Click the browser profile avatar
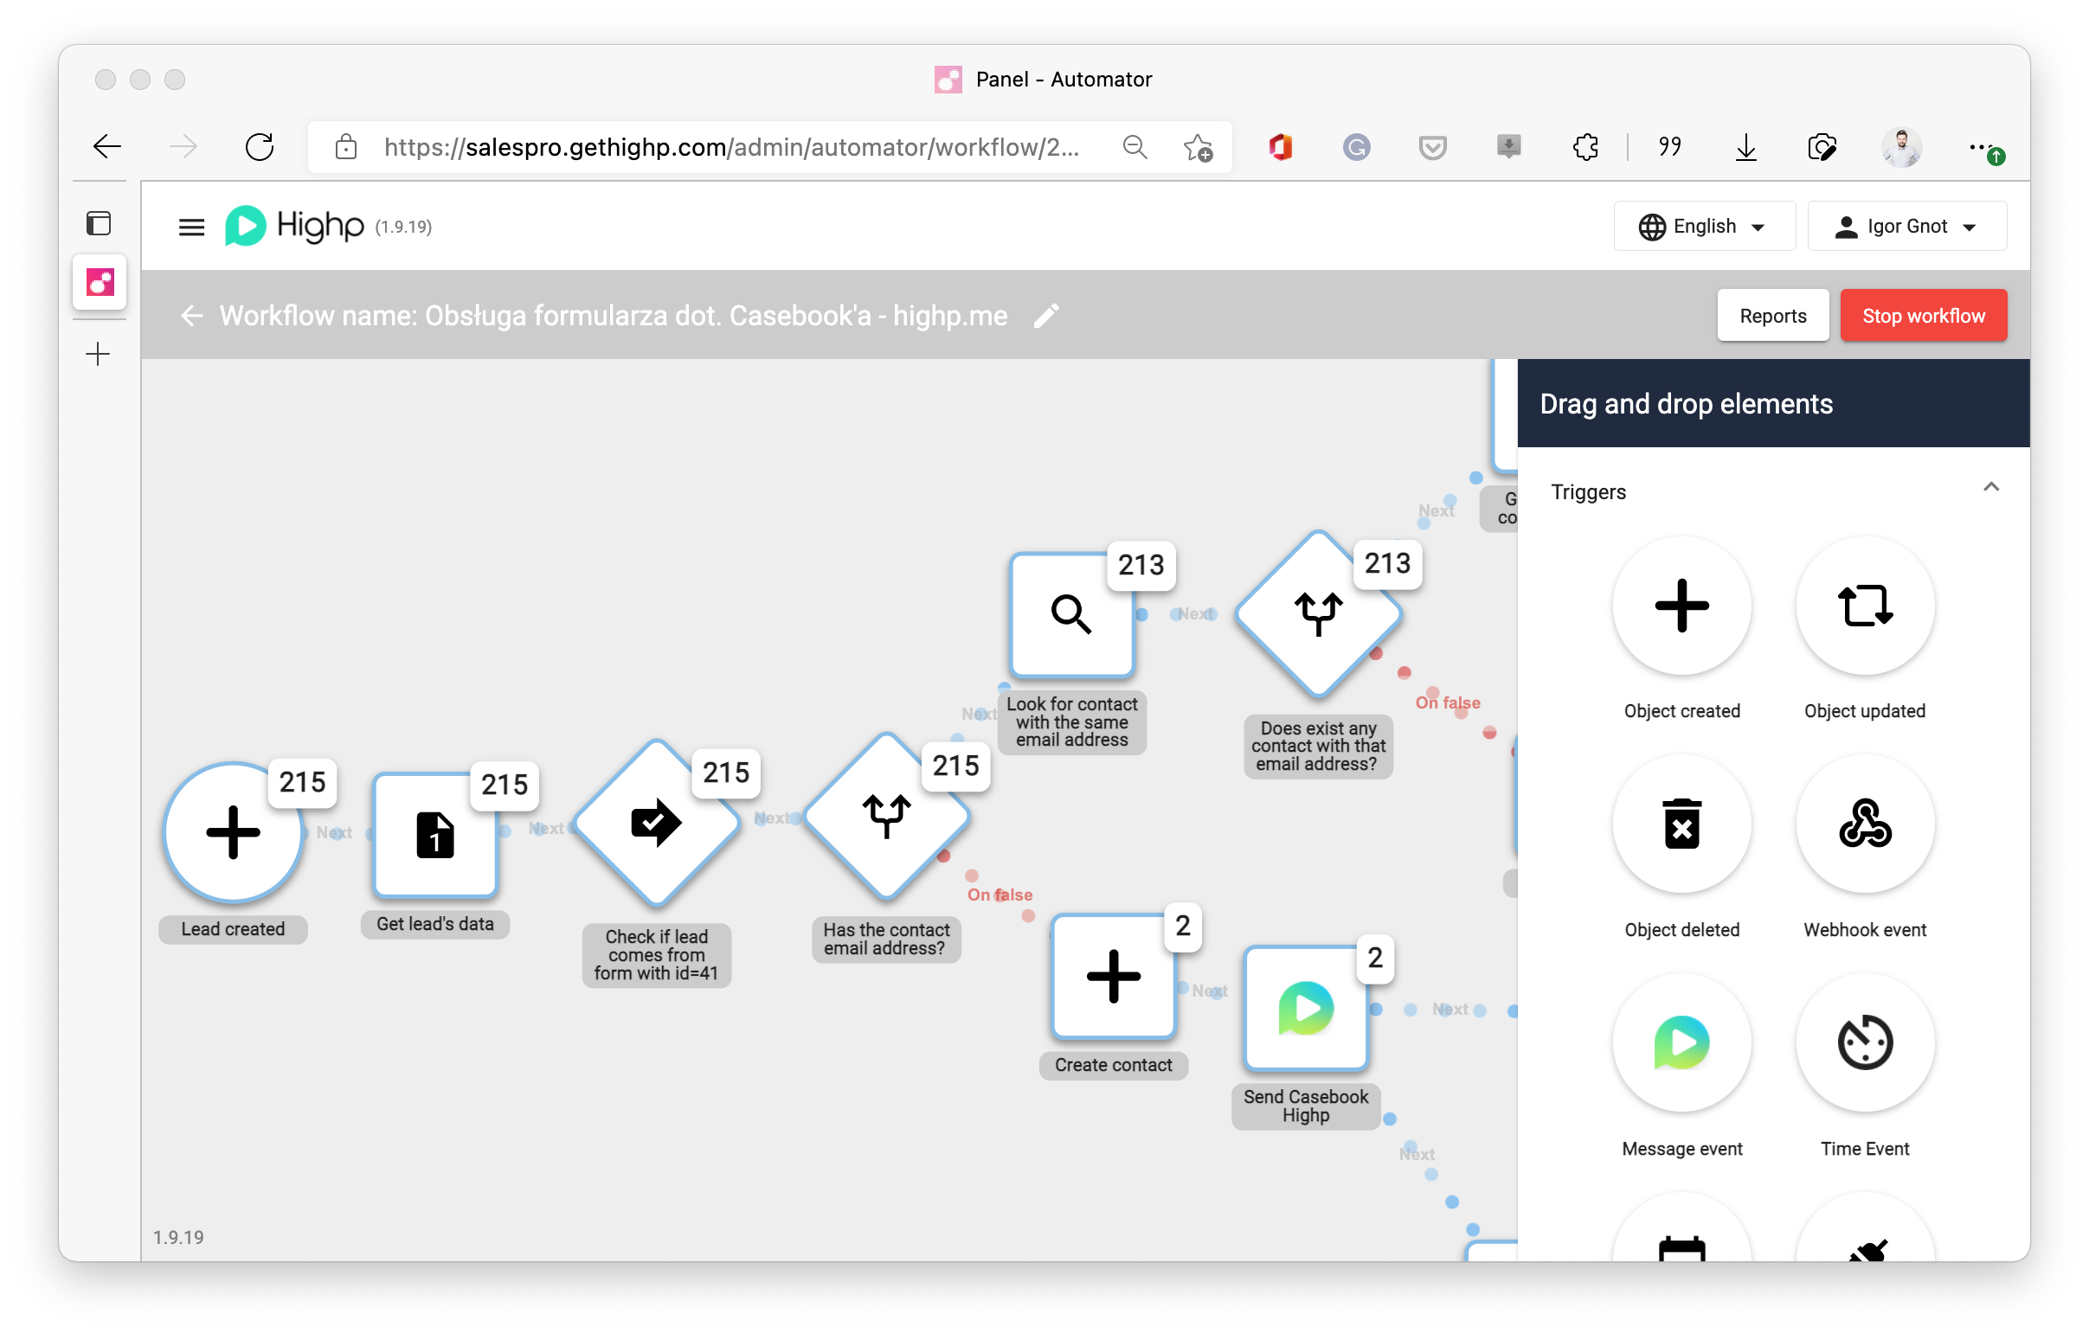Screen dimensions: 2089x1334 (x=1899, y=147)
